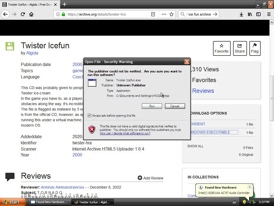Click the page scrollbar up arrow
This screenshot has height=206, width=274.
point(272,22)
